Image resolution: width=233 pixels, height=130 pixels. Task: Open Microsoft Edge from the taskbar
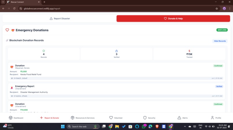pyautogui.click(x=150, y=127)
